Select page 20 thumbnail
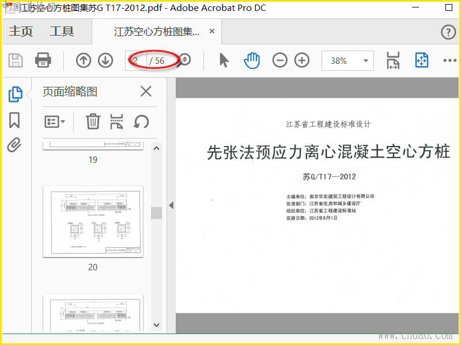This screenshot has width=461, height=345. [93, 221]
